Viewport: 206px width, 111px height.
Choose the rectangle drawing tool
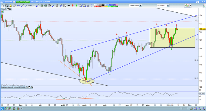tap(84, 6)
